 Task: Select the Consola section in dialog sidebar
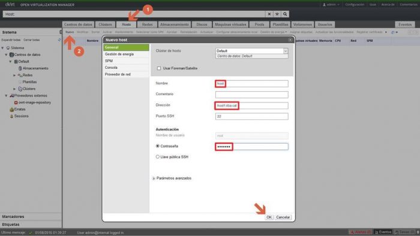click(126, 68)
